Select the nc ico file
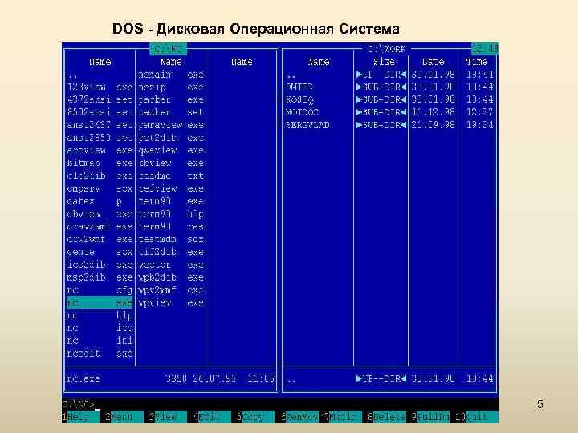 (x=100, y=328)
